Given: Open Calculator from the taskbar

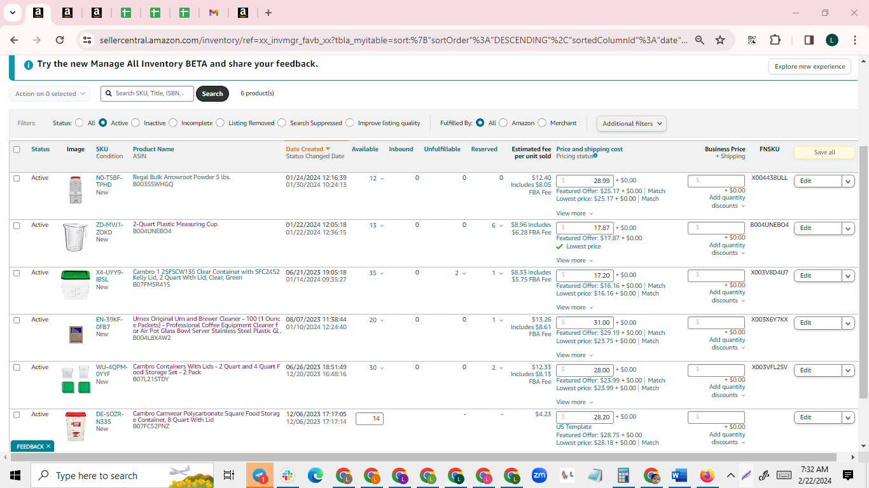Looking at the screenshot, I should tap(623, 475).
